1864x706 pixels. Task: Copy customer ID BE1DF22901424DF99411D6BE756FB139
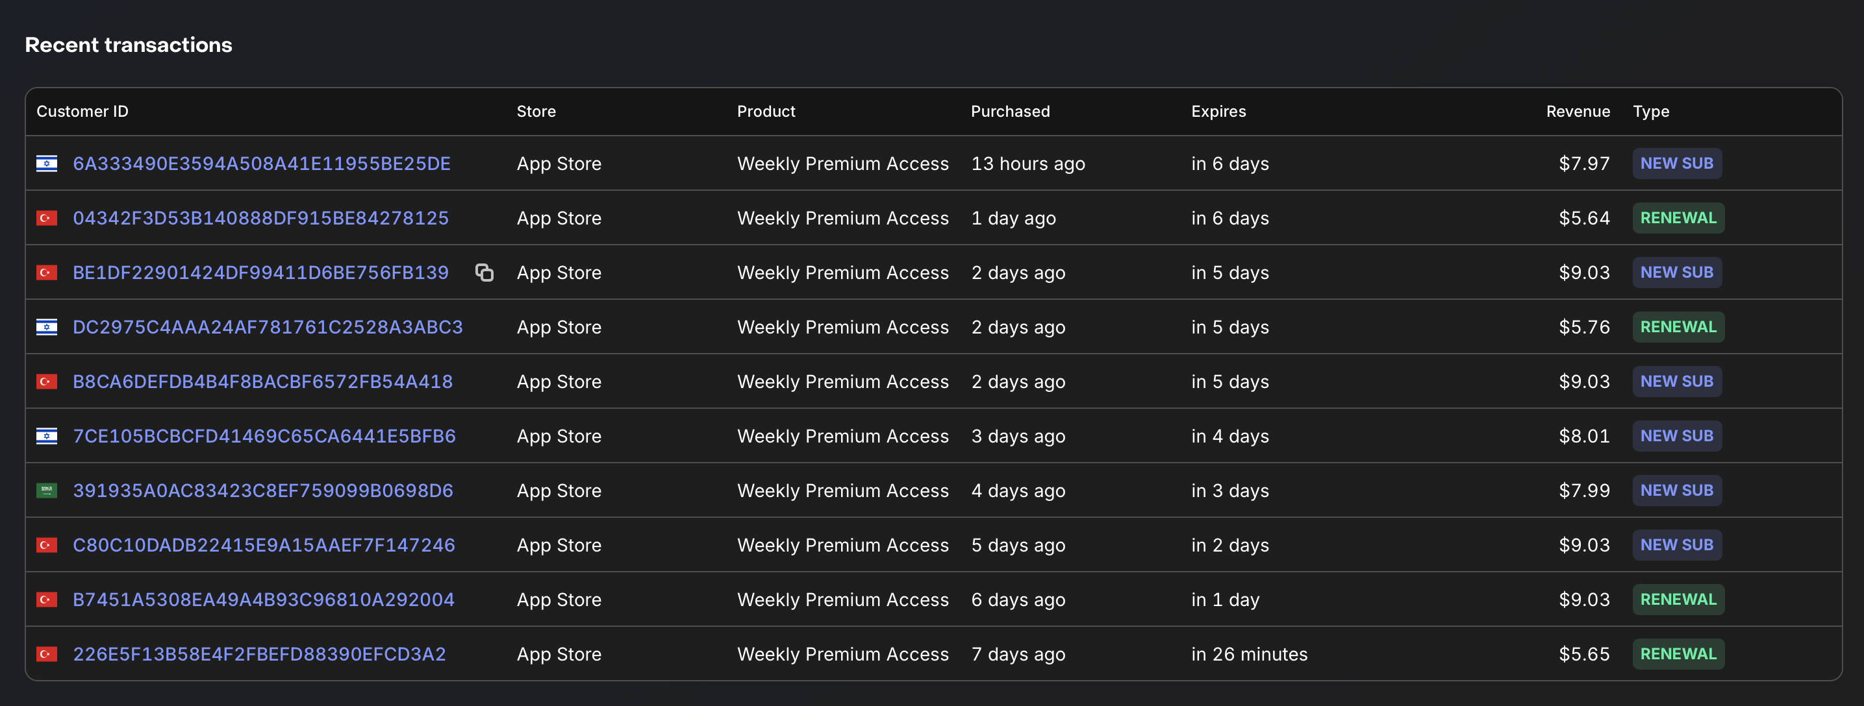coord(484,273)
